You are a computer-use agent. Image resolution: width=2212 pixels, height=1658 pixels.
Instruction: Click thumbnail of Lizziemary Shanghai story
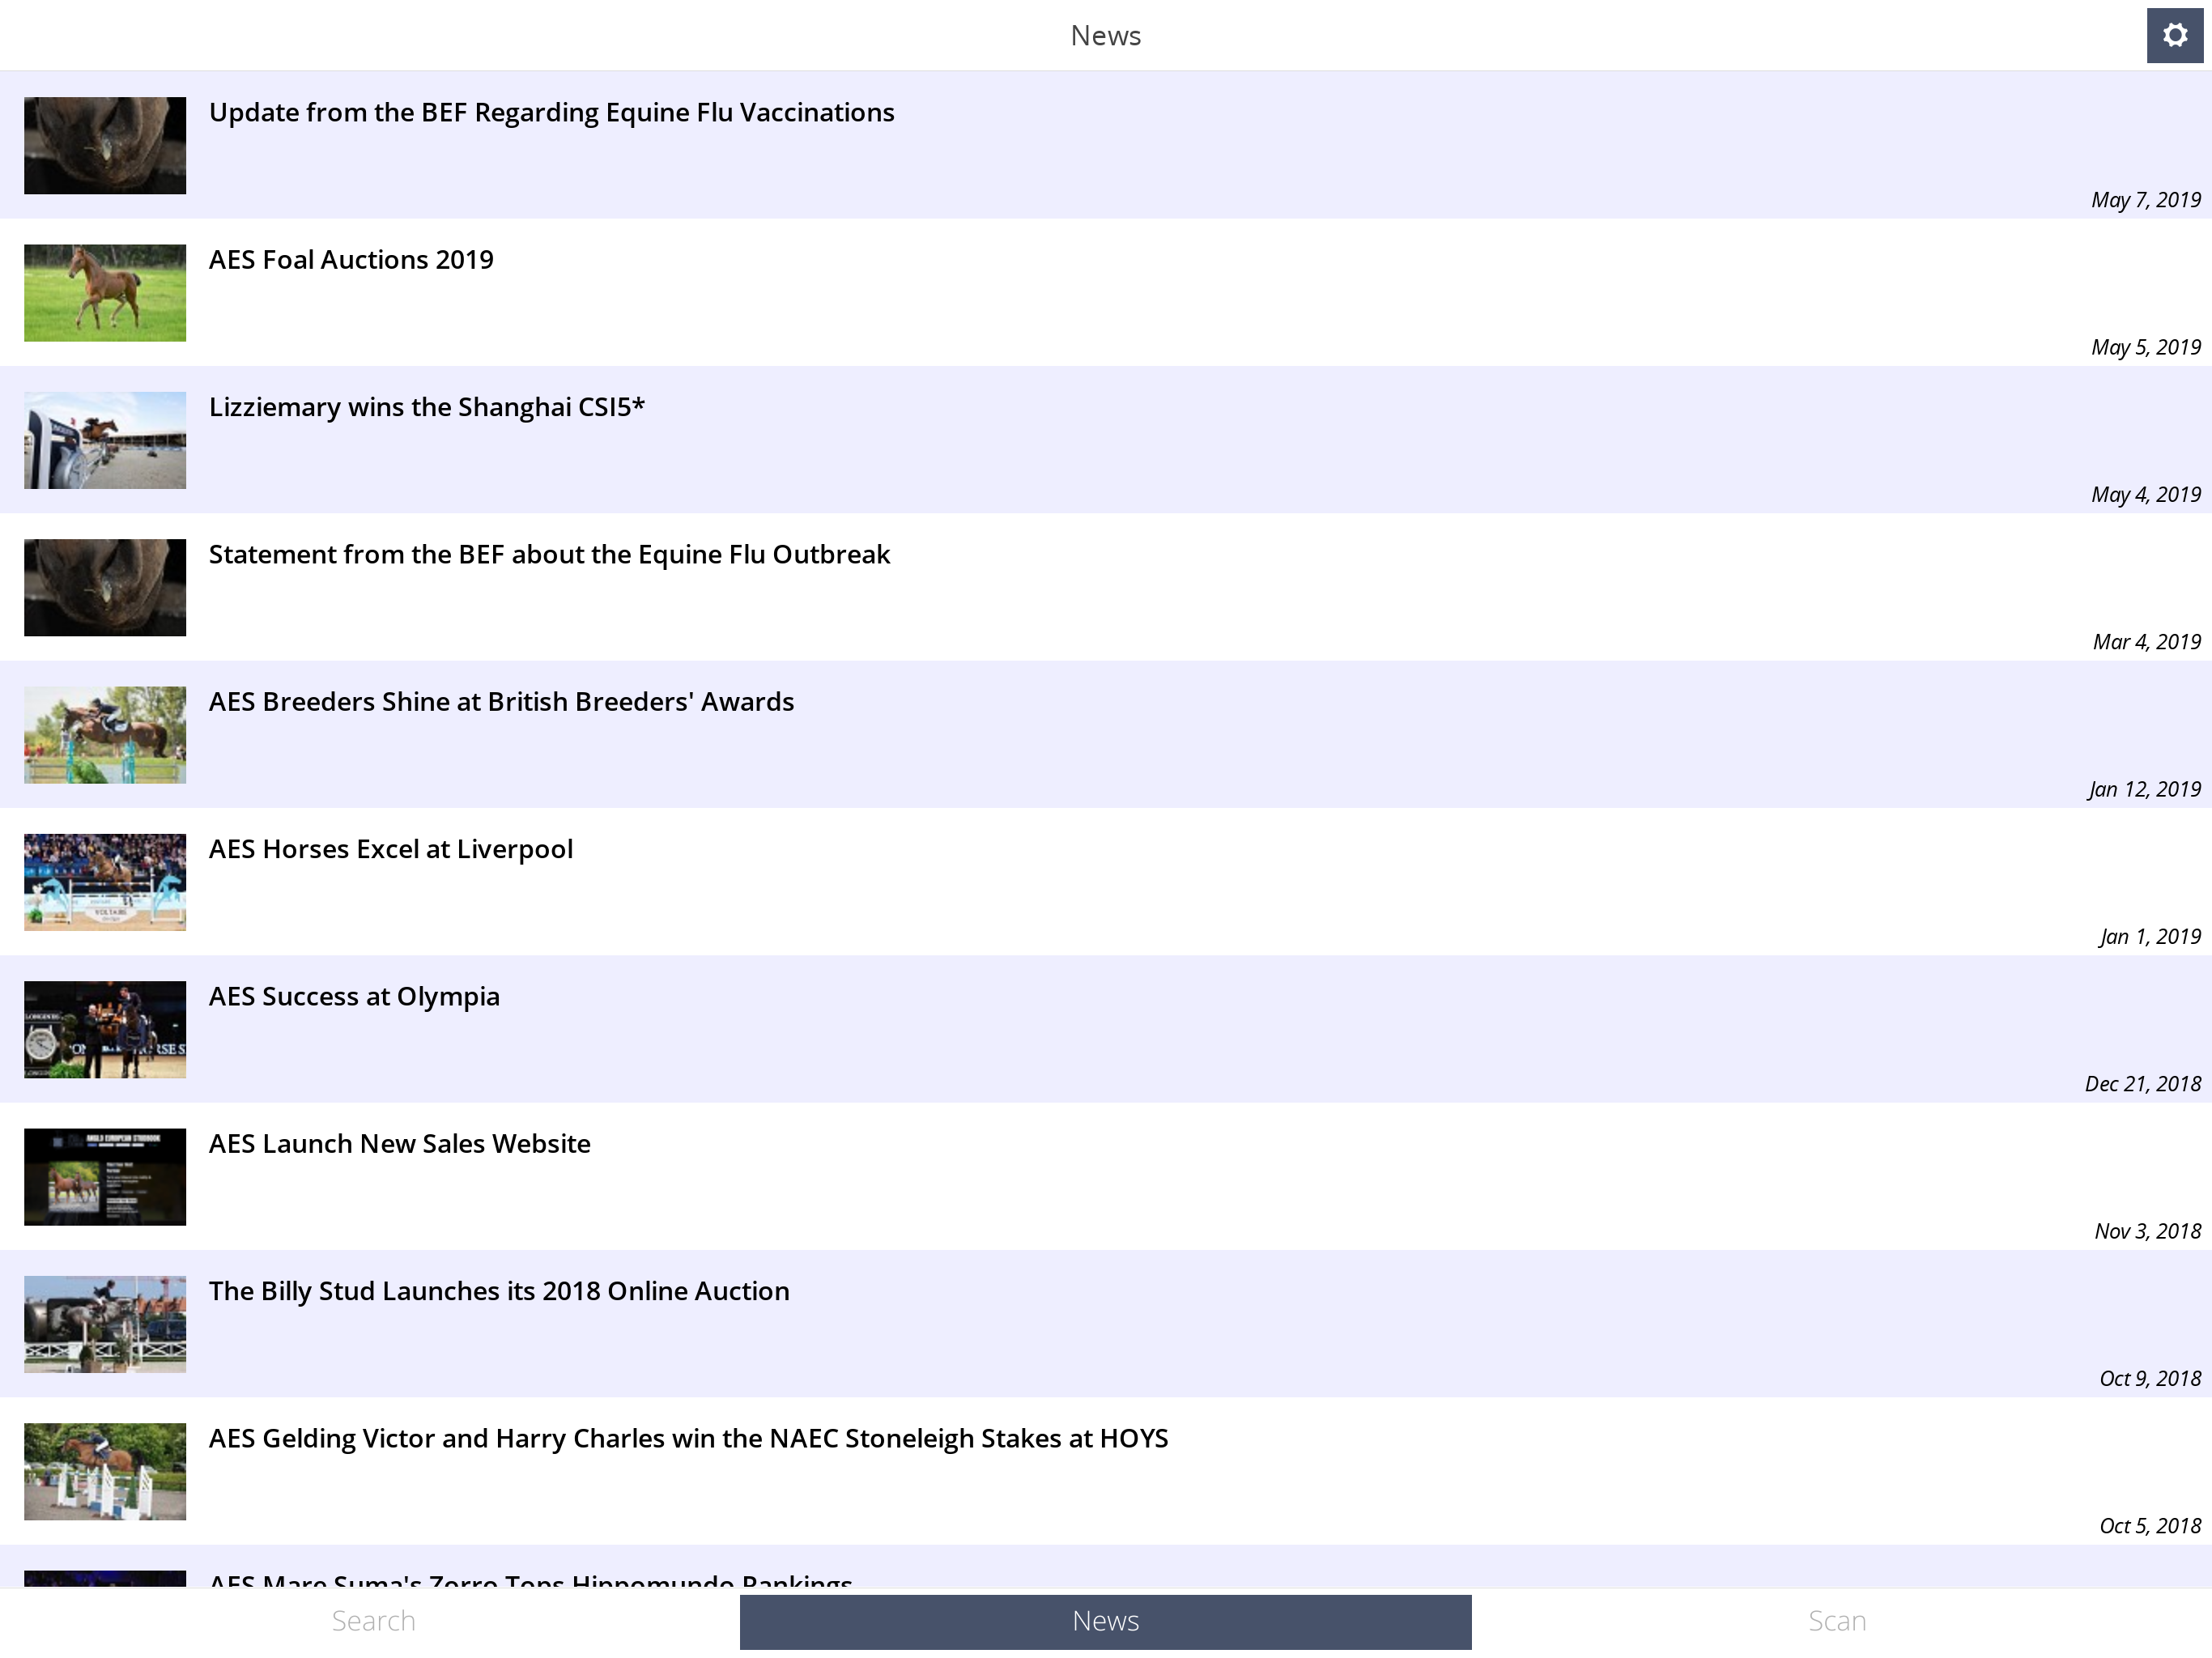point(105,440)
